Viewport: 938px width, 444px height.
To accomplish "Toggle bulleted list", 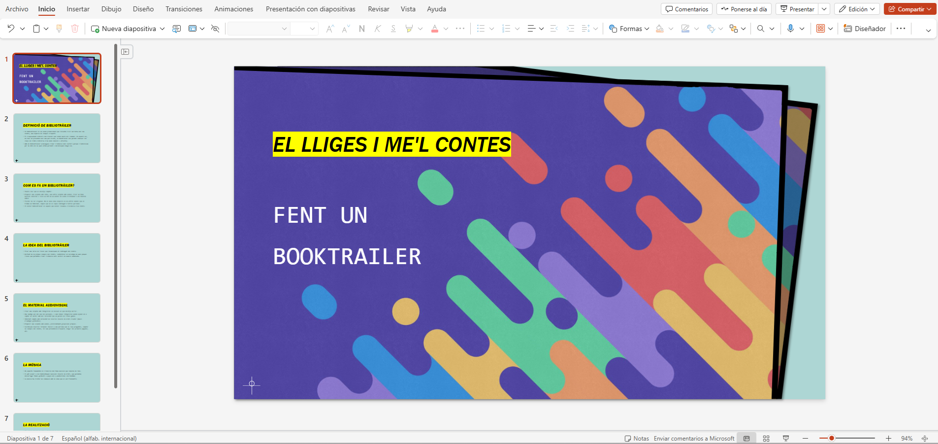I will pos(481,29).
